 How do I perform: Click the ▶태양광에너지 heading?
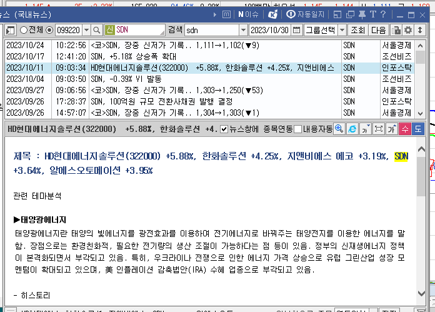pos(39,220)
